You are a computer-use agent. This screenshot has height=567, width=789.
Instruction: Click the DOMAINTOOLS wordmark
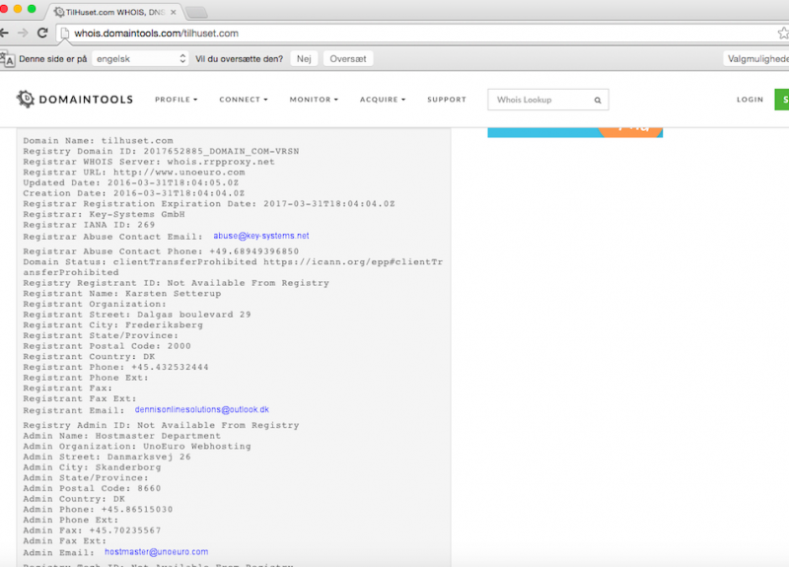(x=86, y=100)
